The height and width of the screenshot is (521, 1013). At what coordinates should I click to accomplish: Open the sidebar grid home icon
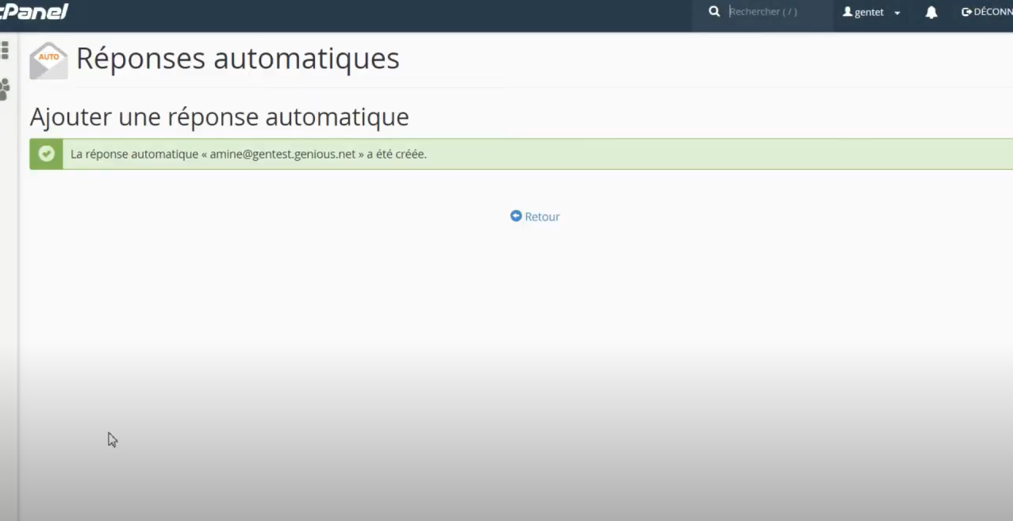point(5,51)
